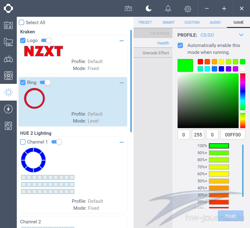This screenshot has width=250, height=228.
Task: Click the red Ring preview graphic
Action: click(34, 98)
